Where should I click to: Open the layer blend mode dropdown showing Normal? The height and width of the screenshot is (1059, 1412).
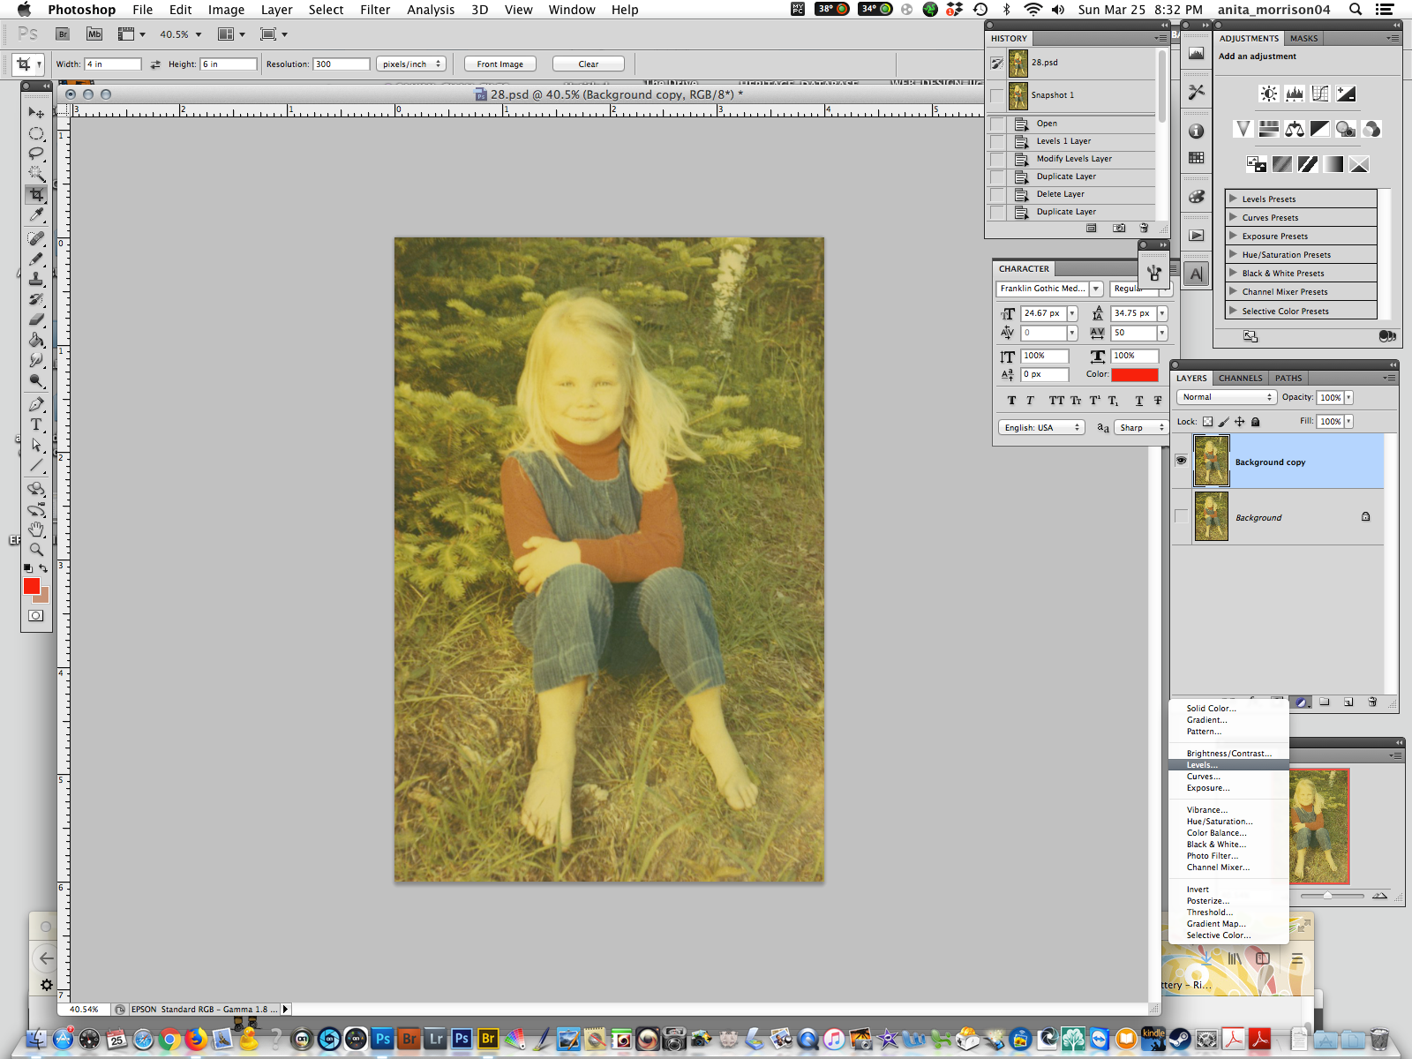pyautogui.click(x=1226, y=397)
